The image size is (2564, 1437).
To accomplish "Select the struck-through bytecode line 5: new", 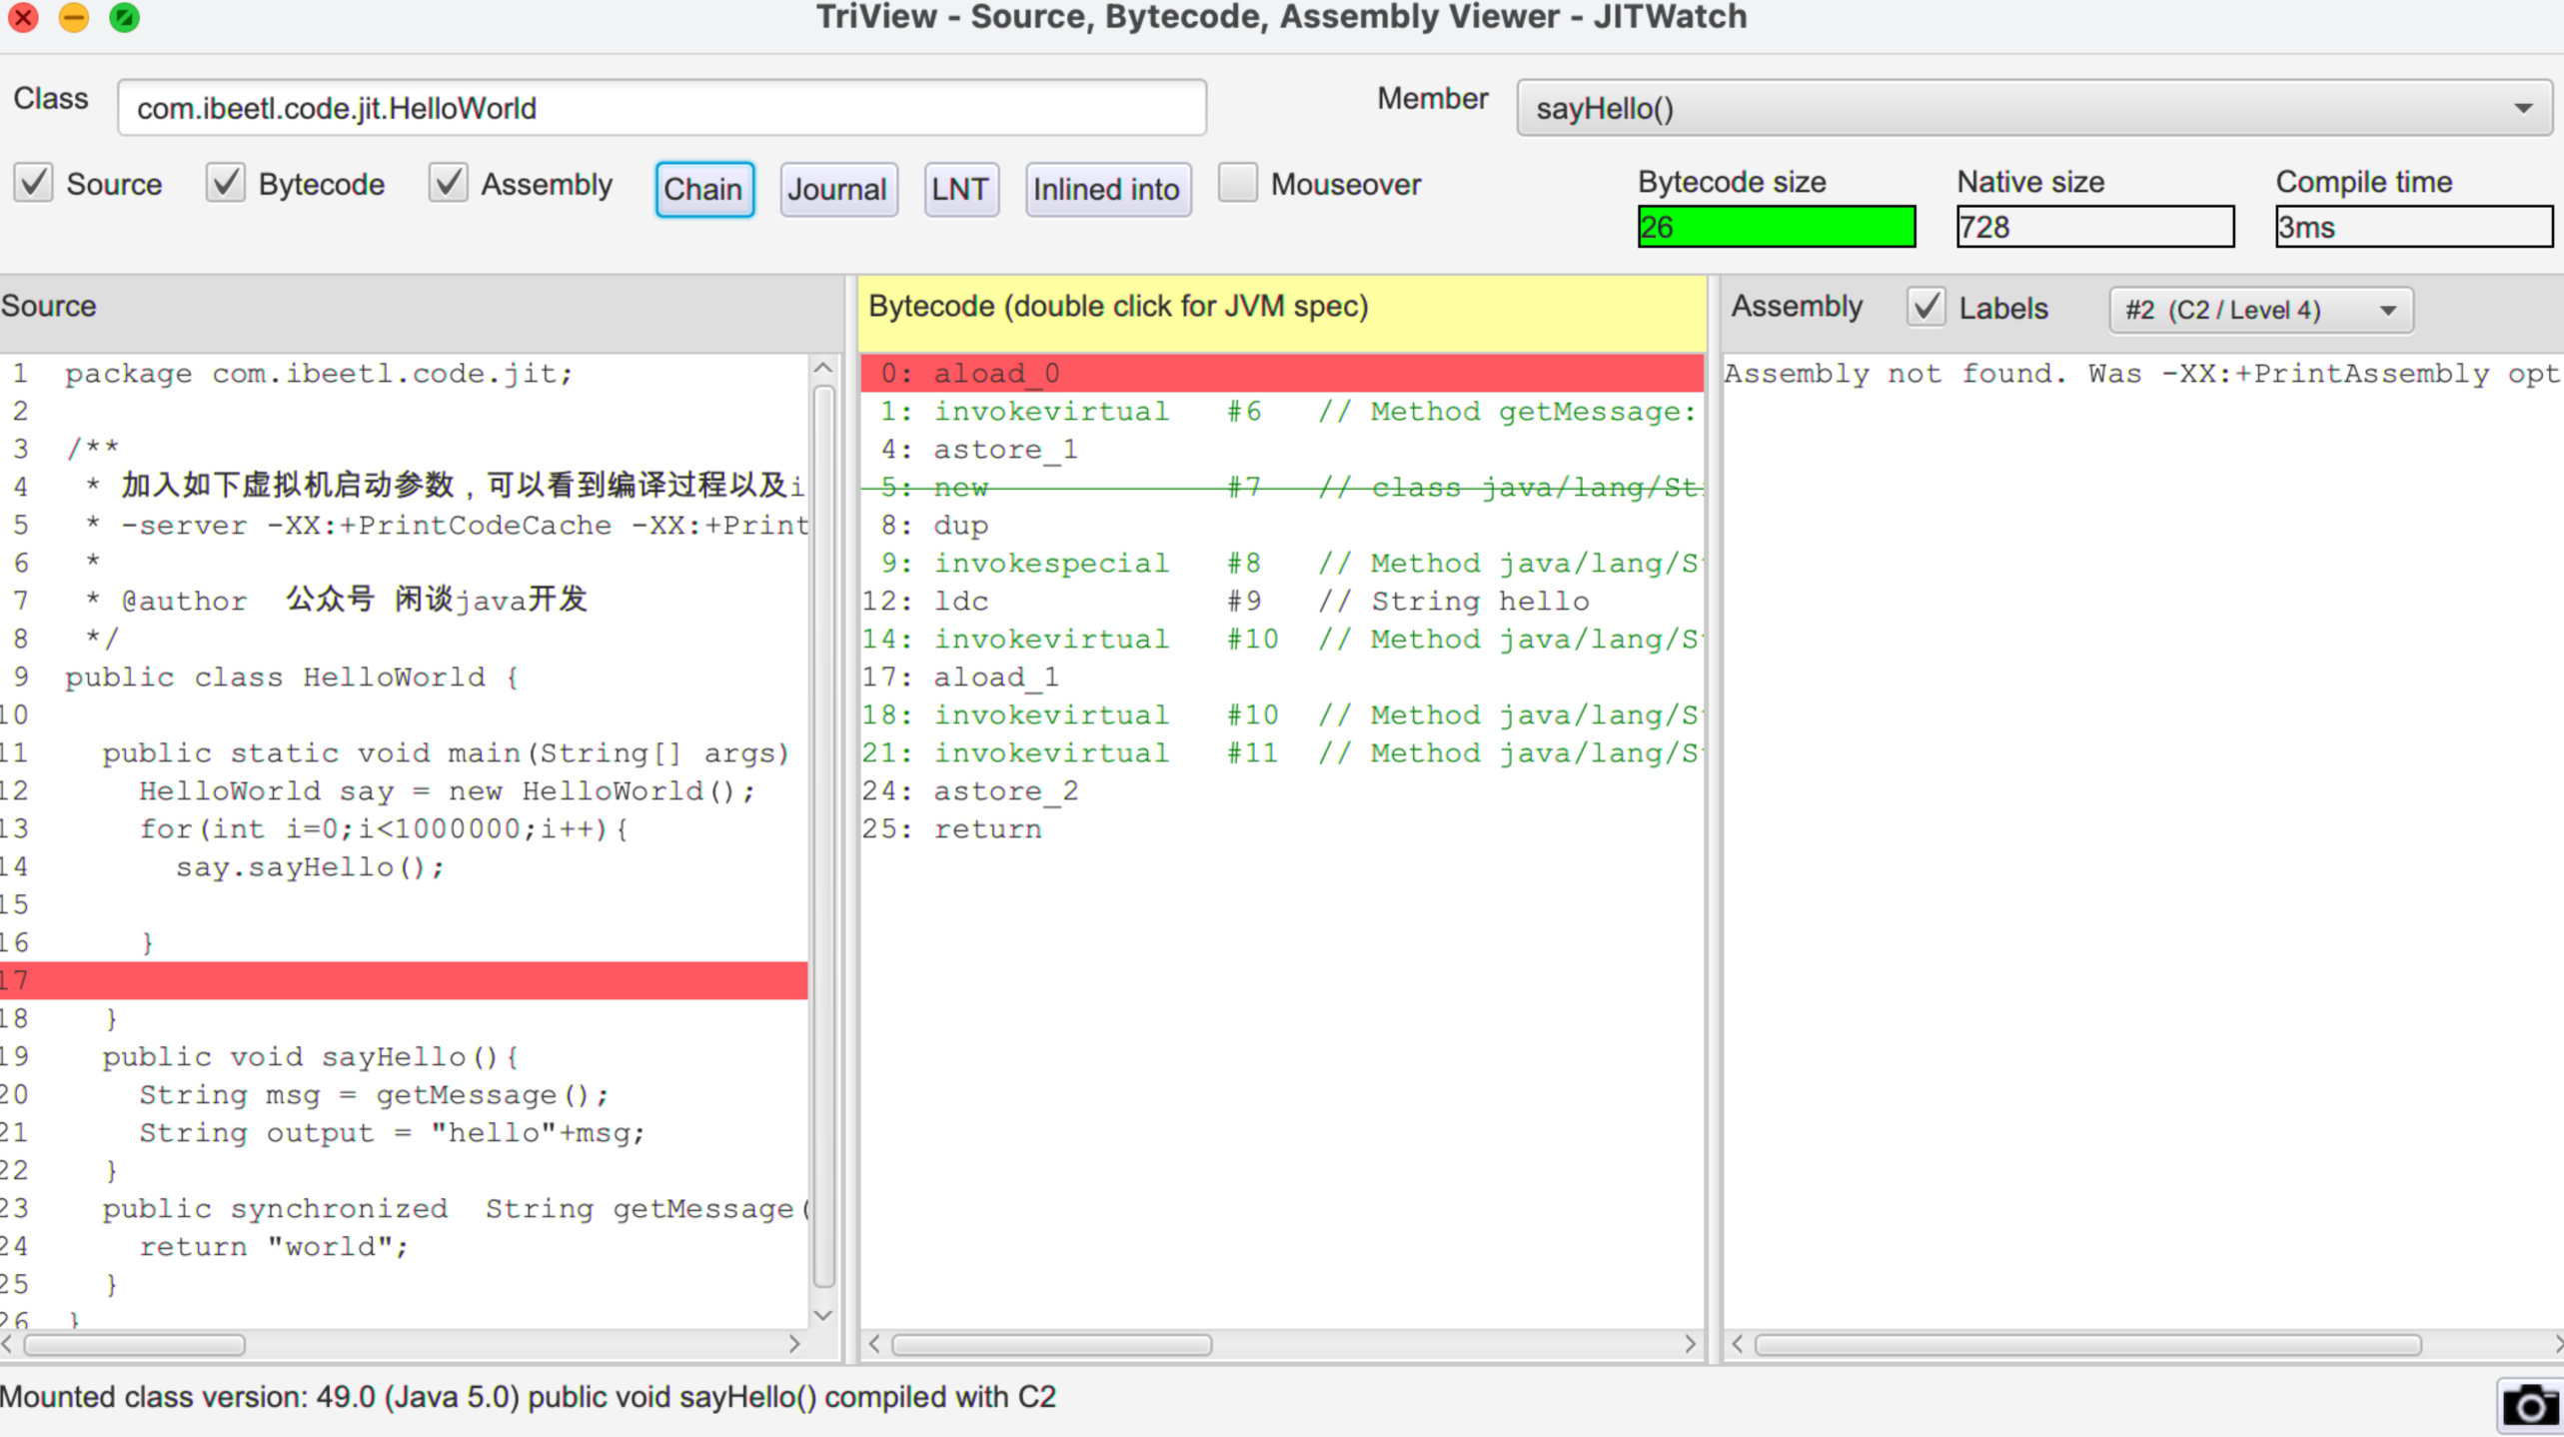I will pos(1282,487).
